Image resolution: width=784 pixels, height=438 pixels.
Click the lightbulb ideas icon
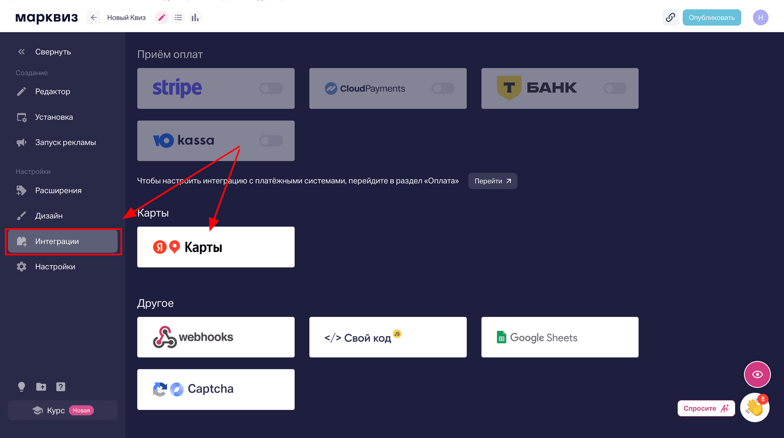[22, 387]
